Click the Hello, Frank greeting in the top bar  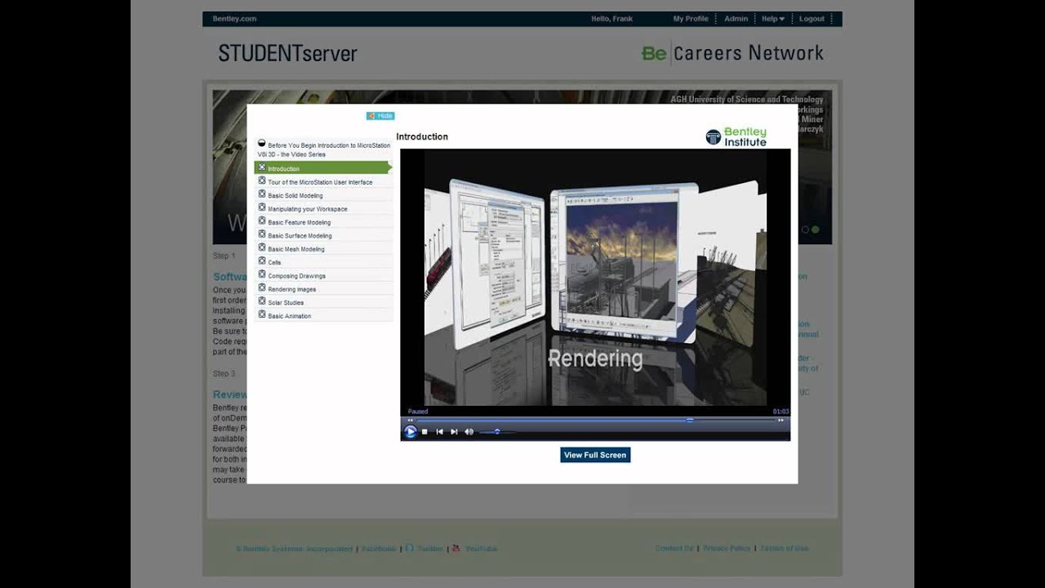click(612, 19)
